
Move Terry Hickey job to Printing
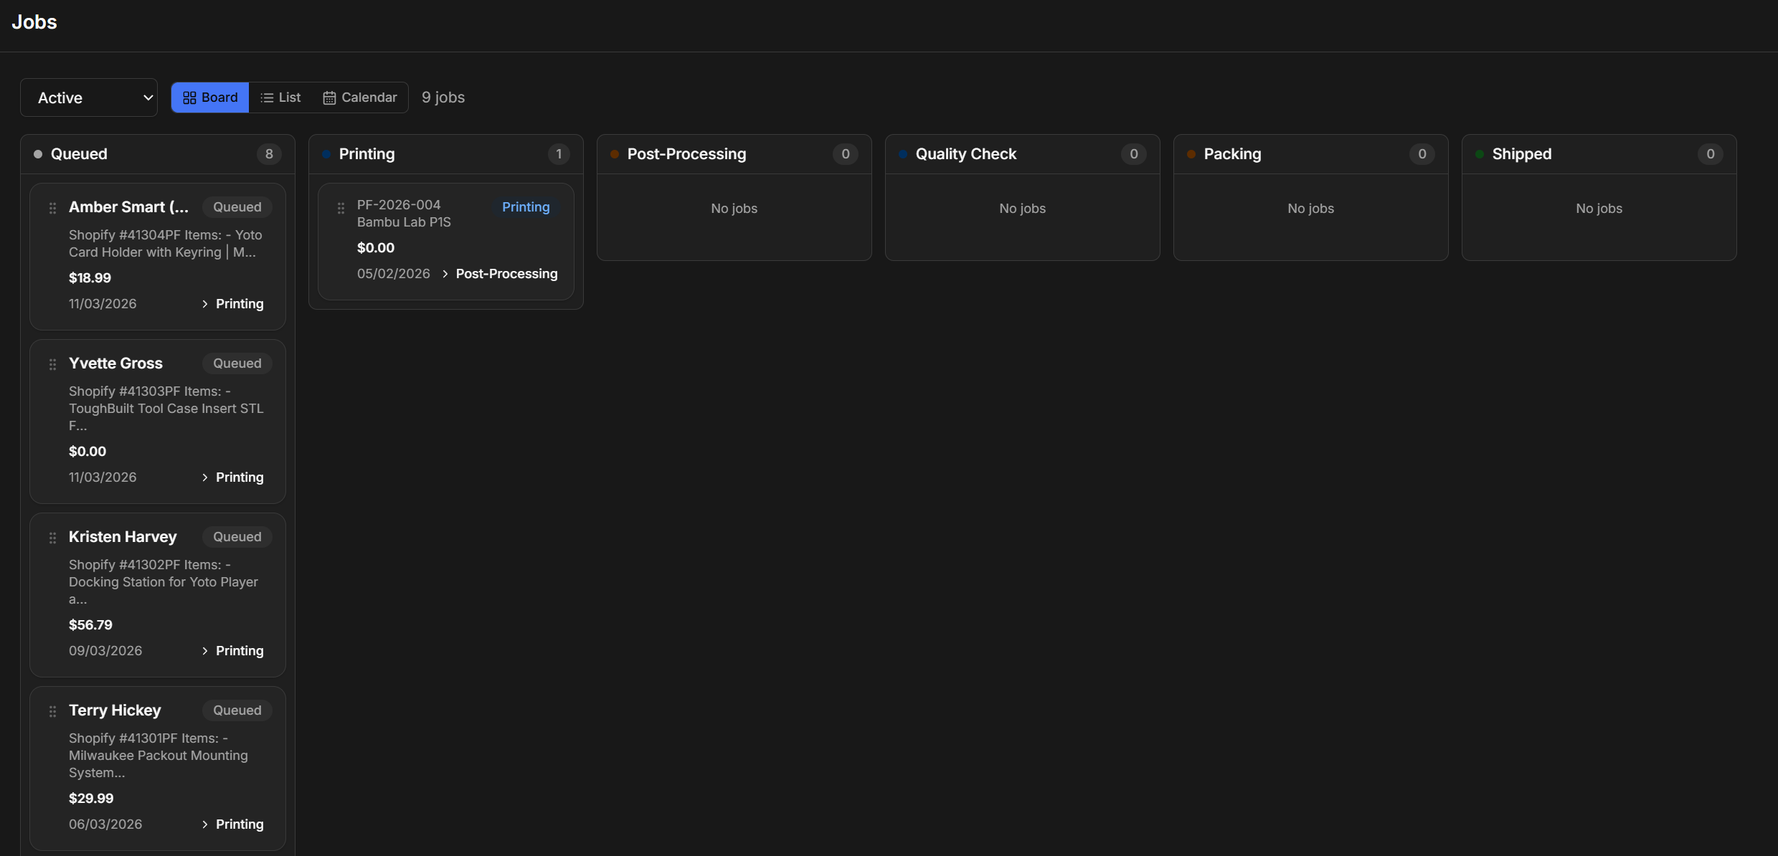(x=232, y=824)
